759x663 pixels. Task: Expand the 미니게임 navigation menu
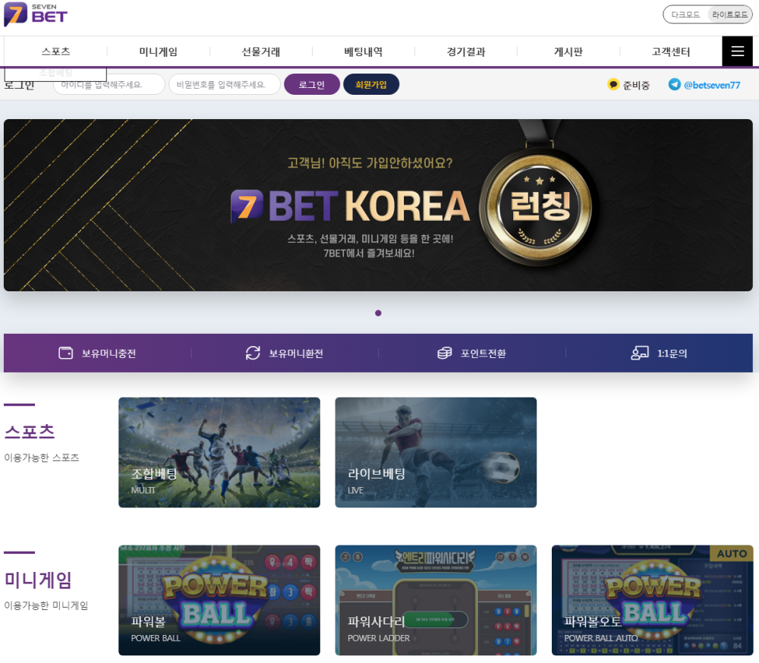(159, 52)
